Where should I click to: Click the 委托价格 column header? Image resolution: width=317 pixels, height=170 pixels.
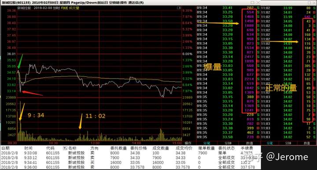pyautogui.click(x=139, y=148)
